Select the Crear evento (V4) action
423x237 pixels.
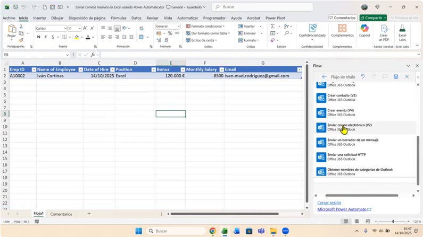[x=366, y=112]
